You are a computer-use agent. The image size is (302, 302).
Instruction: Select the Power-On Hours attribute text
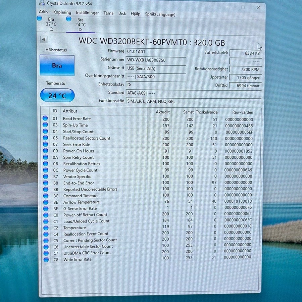pyautogui.click(x=79, y=151)
